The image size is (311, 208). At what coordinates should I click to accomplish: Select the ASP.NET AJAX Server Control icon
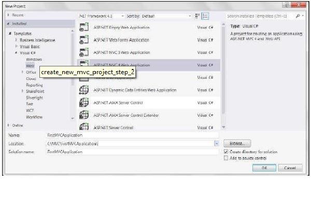pyautogui.click(x=84, y=103)
